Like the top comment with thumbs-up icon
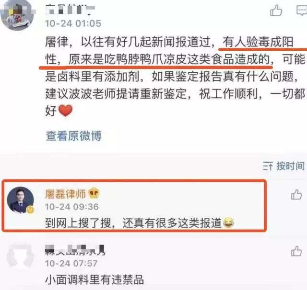The width and height of the screenshot is (307, 290). click(276, 11)
